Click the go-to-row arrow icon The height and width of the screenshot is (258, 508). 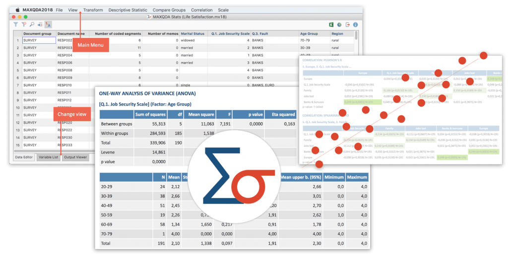tap(40, 24)
